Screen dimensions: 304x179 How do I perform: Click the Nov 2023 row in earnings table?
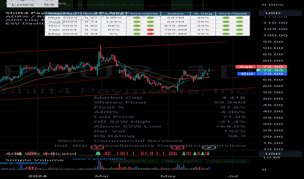pos(147,26)
